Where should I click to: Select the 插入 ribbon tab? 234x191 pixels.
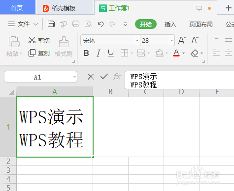tap(170, 25)
